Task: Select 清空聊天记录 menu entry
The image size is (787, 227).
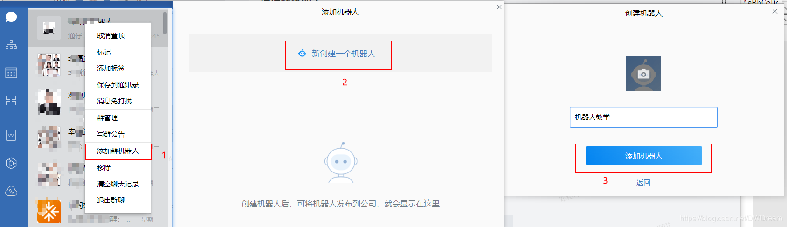Action: click(x=118, y=184)
